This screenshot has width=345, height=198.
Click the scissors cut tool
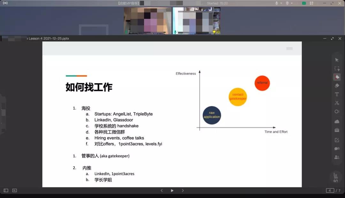(337, 103)
